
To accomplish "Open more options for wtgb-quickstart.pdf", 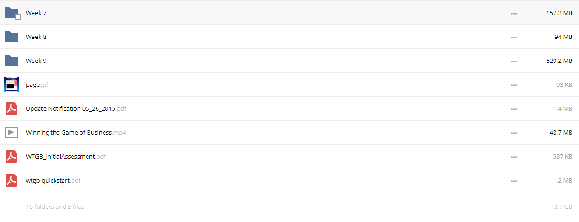I will [514, 181].
